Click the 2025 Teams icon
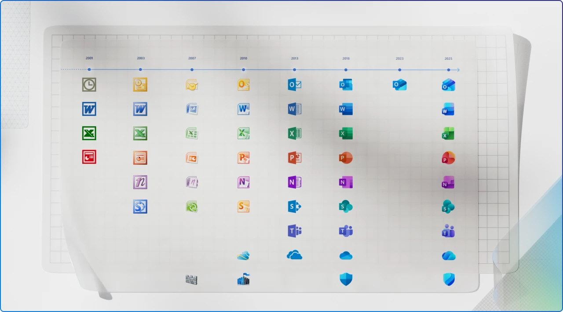This screenshot has width=563, height=312. coord(448,231)
